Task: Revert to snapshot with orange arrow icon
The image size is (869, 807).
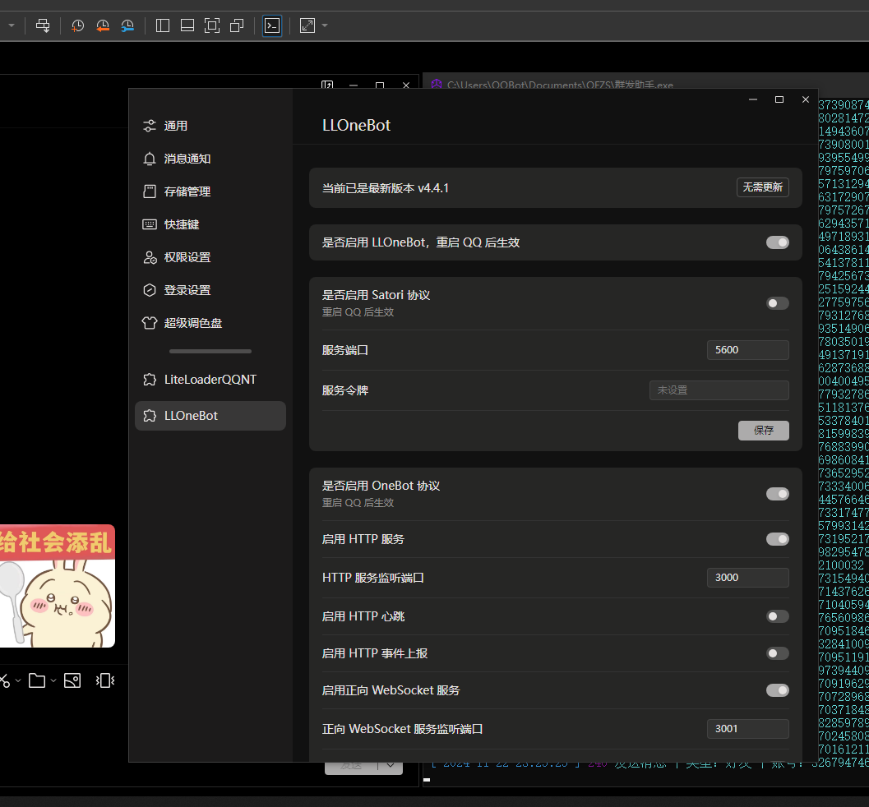Action: 103,25
